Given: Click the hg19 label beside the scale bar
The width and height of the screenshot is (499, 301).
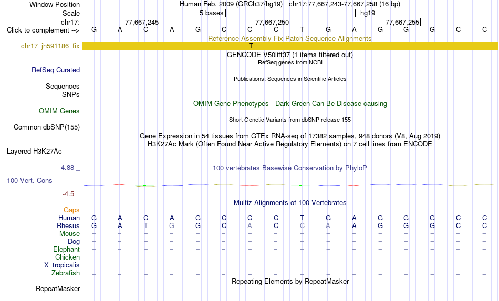Looking at the screenshot, I should click(x=368, y=13).
